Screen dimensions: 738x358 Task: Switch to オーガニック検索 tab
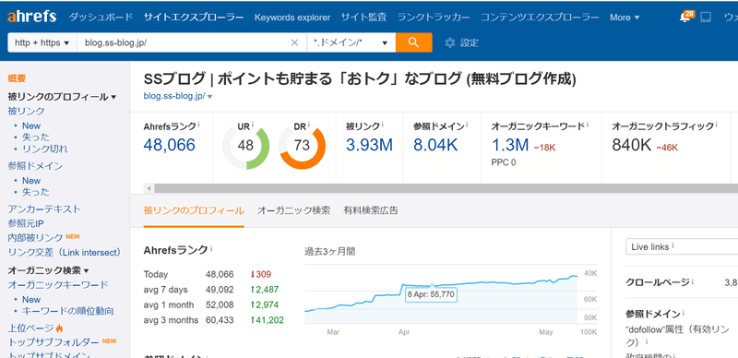tap(293, 210)
